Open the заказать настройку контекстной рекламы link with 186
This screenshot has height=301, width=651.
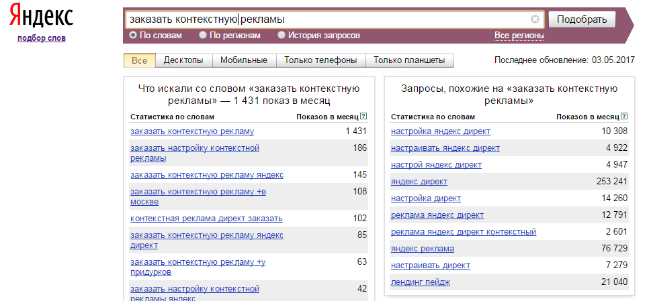click(195, 154)
